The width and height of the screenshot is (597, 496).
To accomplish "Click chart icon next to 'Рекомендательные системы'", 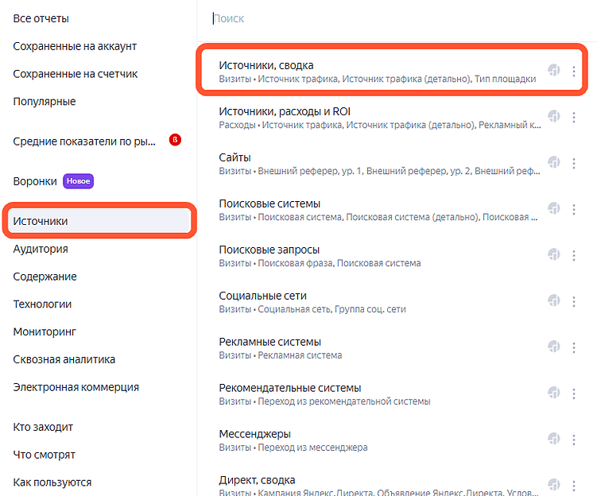I will [554, 393].
